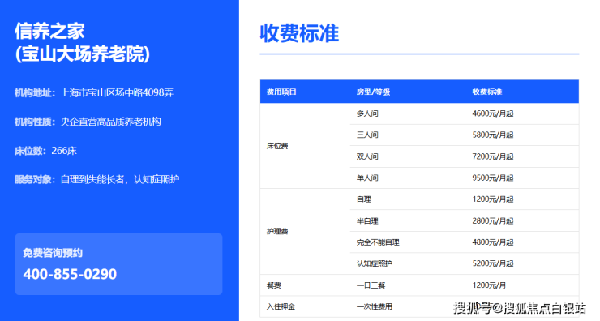Click the 5200元/月起 price cell

(493, 263)
